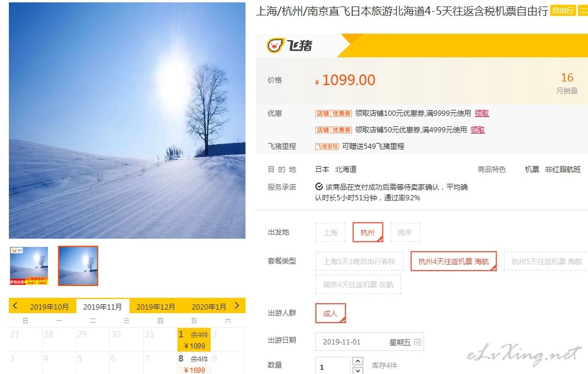Open calendar icon in travel date field
588x374 pixels.
[x=418, y=342]
